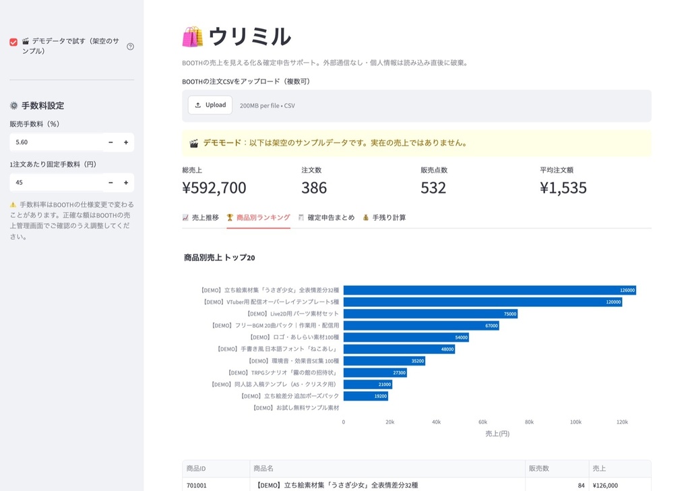
Task: Click the 販売手数料 percentage input field
Action: [x=57, y=142]
